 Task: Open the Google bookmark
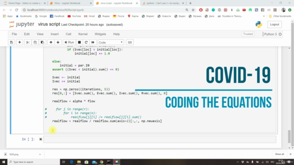(41, 16)
